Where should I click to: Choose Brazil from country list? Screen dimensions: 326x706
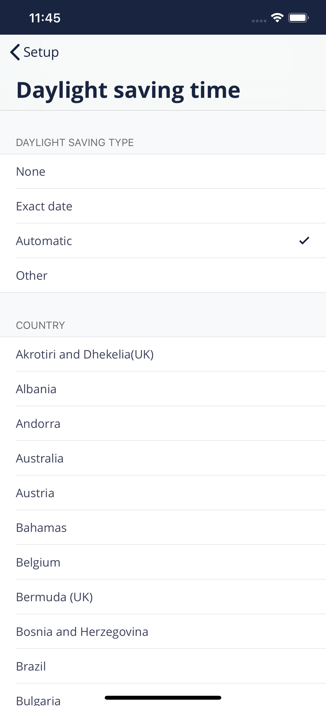163,666
